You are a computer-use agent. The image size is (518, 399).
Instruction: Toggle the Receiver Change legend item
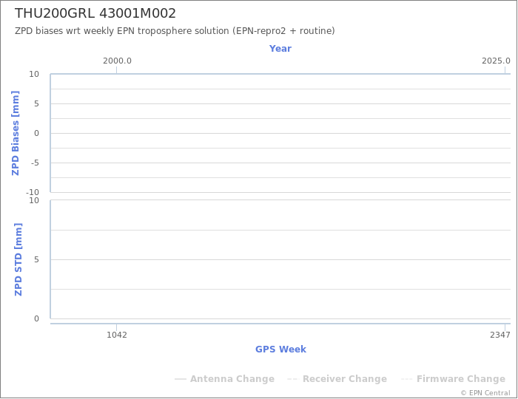click(x=337, y=378)
